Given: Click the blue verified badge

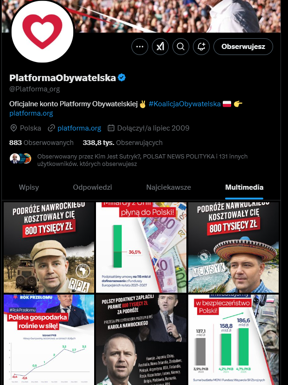Looking at the screenshot, I should [x=122, y=77].
